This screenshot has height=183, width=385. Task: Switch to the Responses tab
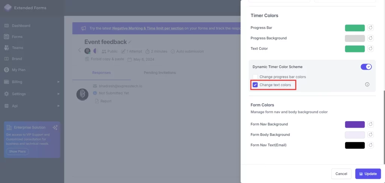(102, 73)
